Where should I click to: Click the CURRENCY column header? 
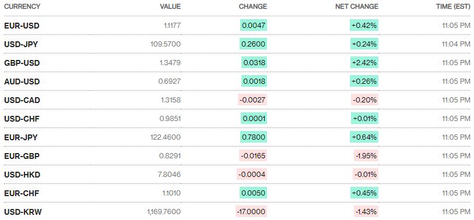point(22,6)
